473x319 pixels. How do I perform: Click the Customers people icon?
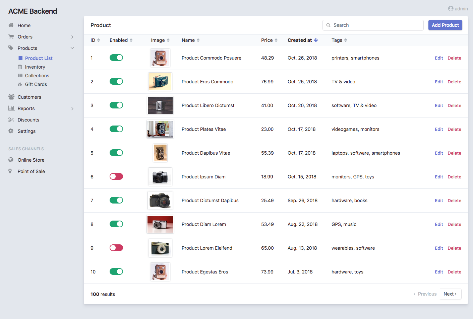(x=11, y=97)
